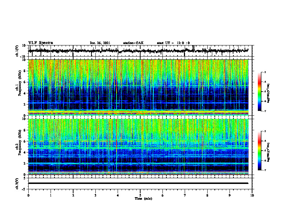Click the 2 kHz tick on ch.2 axis
284x219 pixels.
tap(25, 164)
